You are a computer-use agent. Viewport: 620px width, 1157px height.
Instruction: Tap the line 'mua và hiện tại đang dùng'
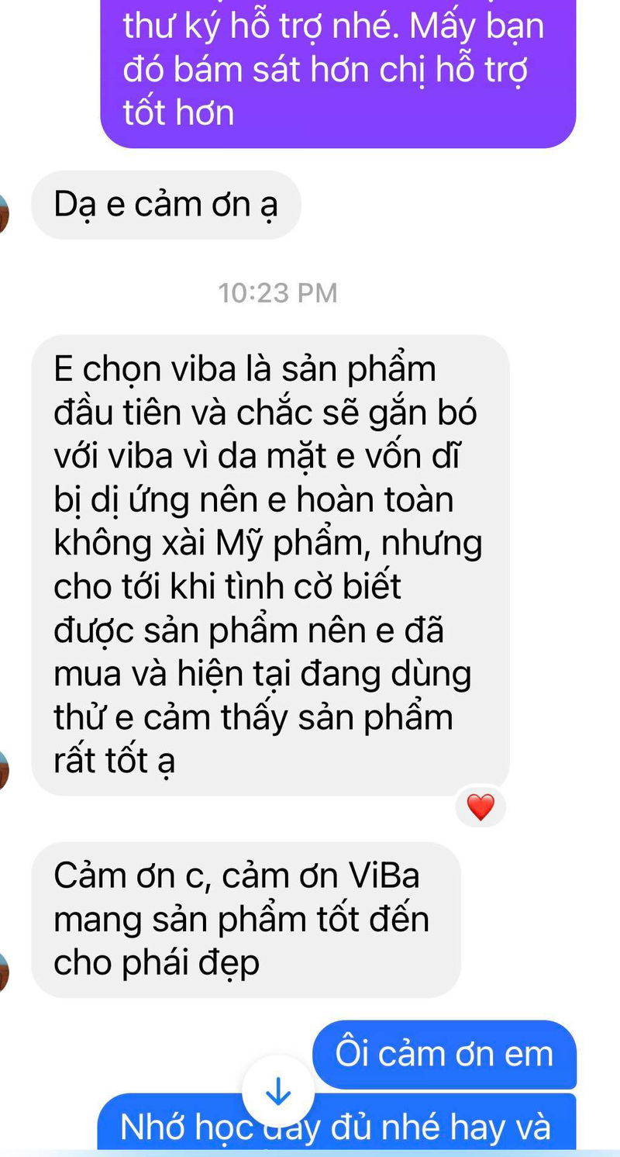click(x=263, y=674)
